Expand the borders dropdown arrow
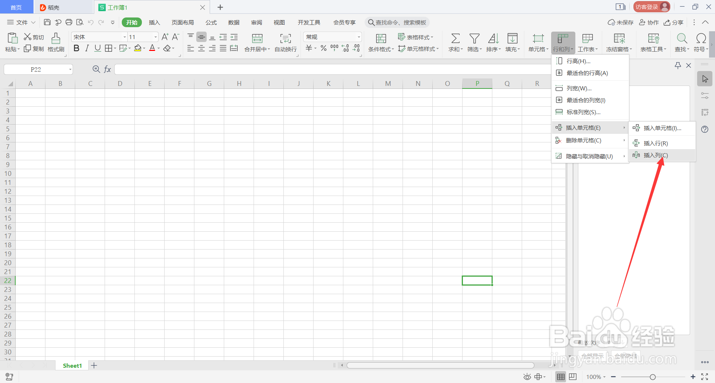 pyautogui.click(x=115, y=48)
